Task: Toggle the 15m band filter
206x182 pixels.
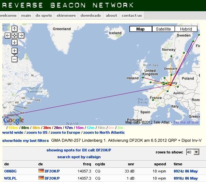Action: pyautogui.click(x=80, y=128)
